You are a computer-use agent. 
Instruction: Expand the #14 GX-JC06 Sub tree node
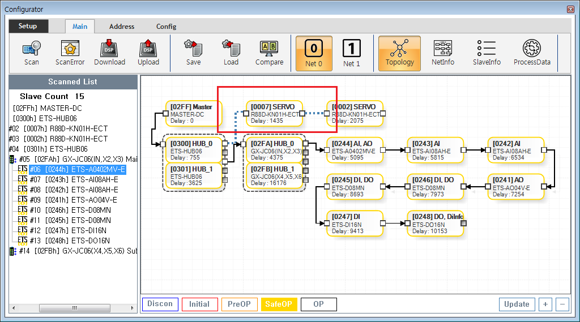click(x=12, y=251)
